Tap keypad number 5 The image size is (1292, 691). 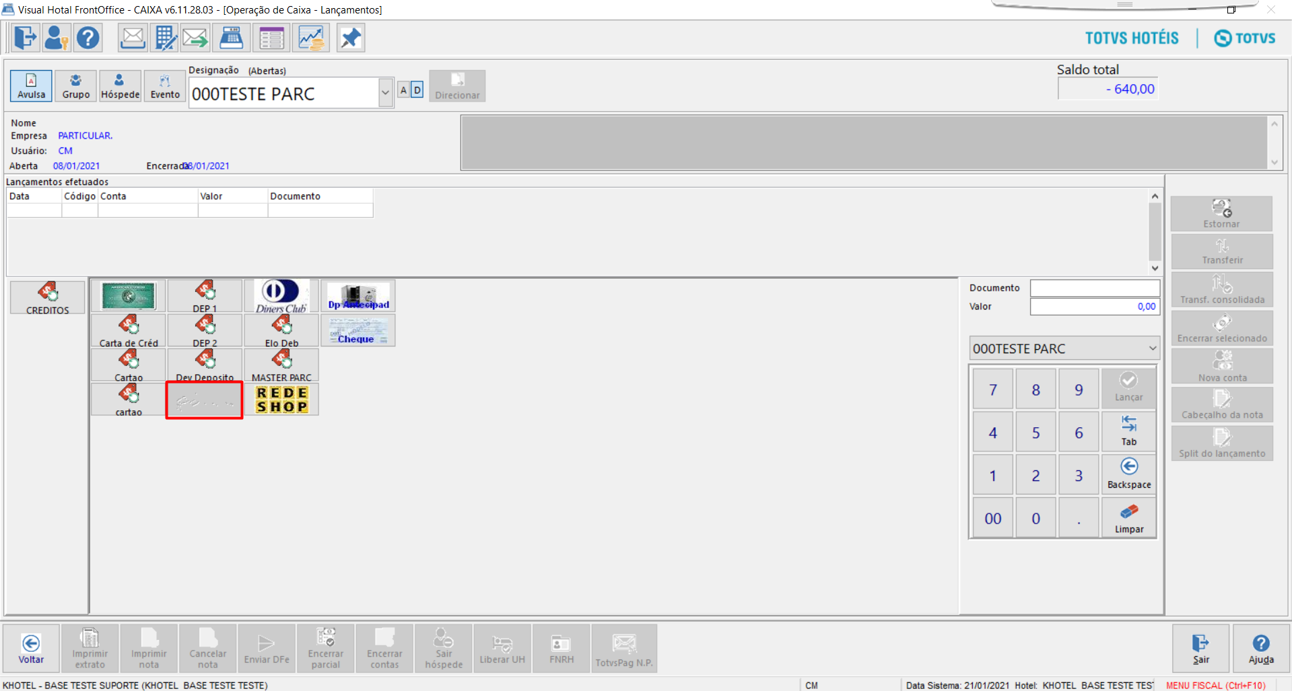(x=1035, y=433)
